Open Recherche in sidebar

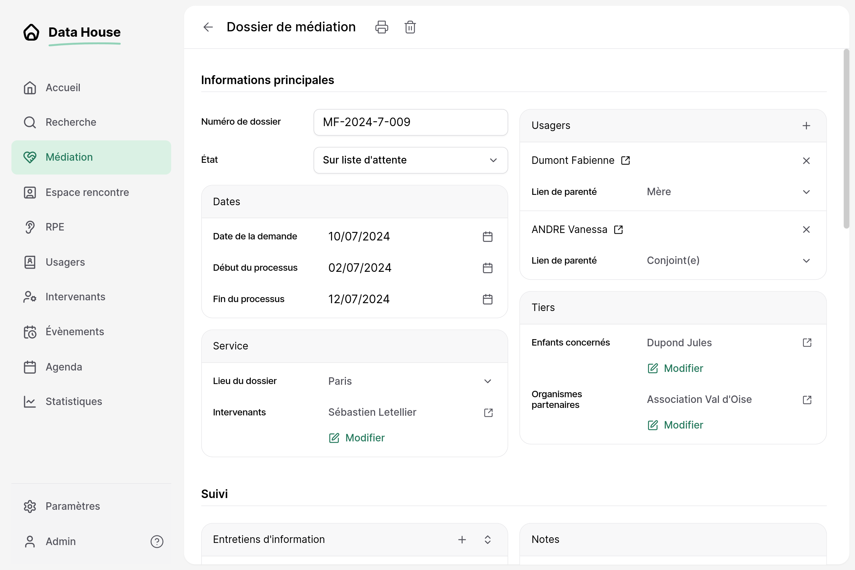(x=91, y=122)
